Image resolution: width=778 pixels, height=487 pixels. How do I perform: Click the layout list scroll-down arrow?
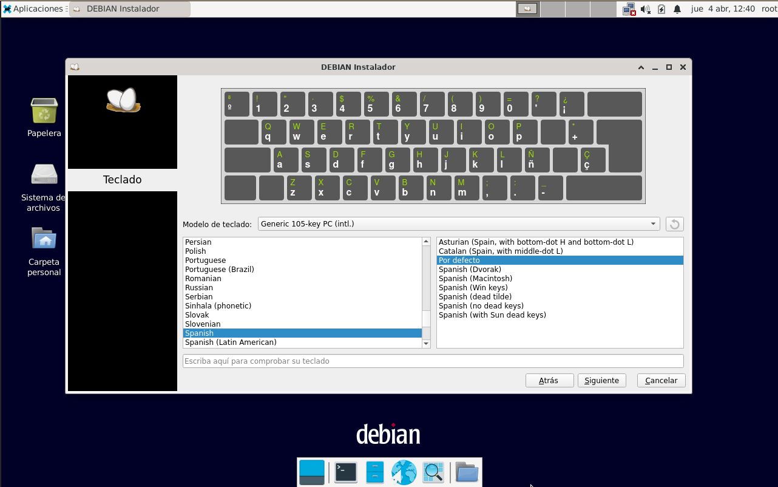coord(426,344)
